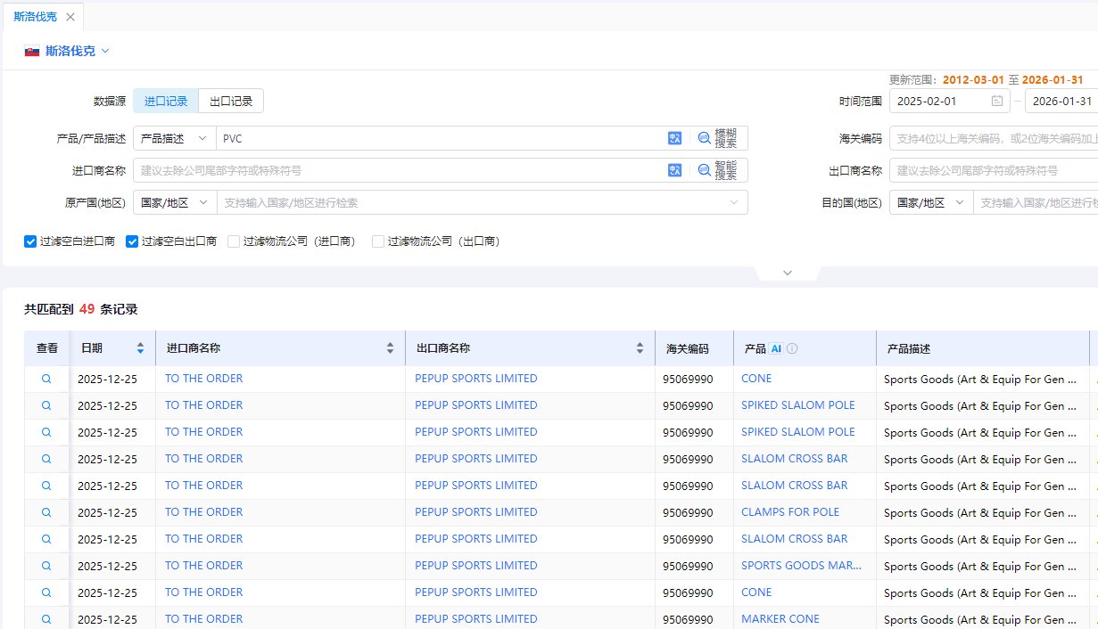1098x629 pixels.
Task: Click the AI badge in the 产品 column header
Action: (776, 347)
